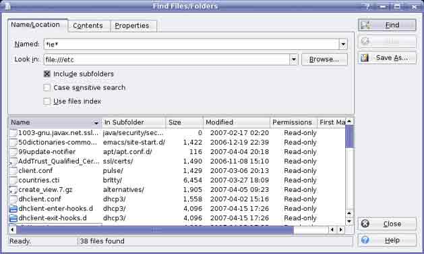The width and height of the screenshot is (424, 254).
Task: Click subfolder brltty/
Action: pyautogui.click(x=113, y=180)
